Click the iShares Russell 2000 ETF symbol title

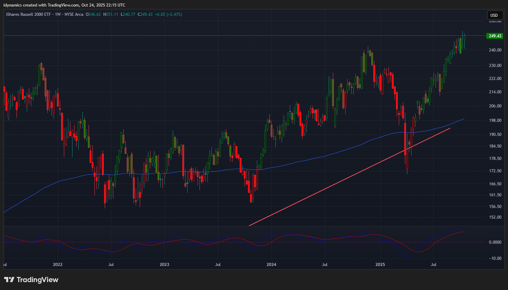[29, 14]
